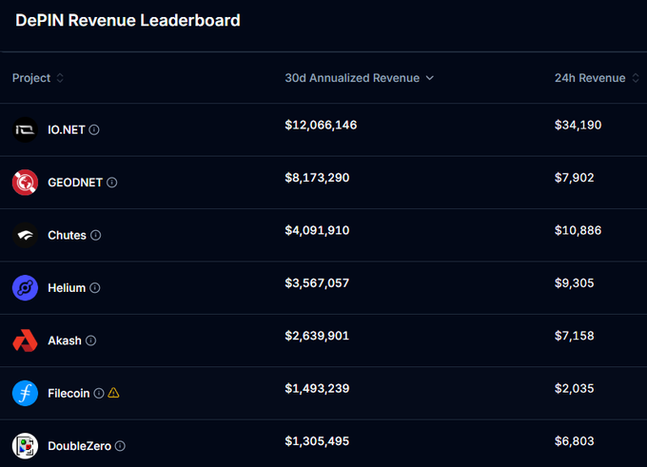Click the DoubleZero project logo
647x467 pixels.
25,446
